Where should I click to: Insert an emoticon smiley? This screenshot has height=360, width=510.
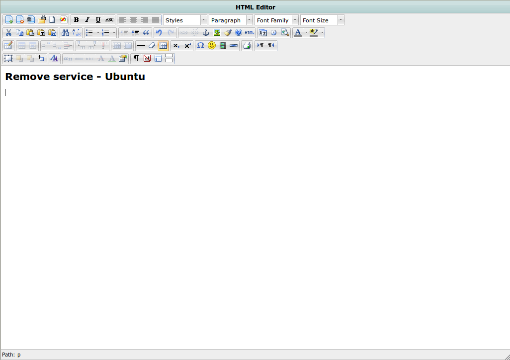coord(211,46)
